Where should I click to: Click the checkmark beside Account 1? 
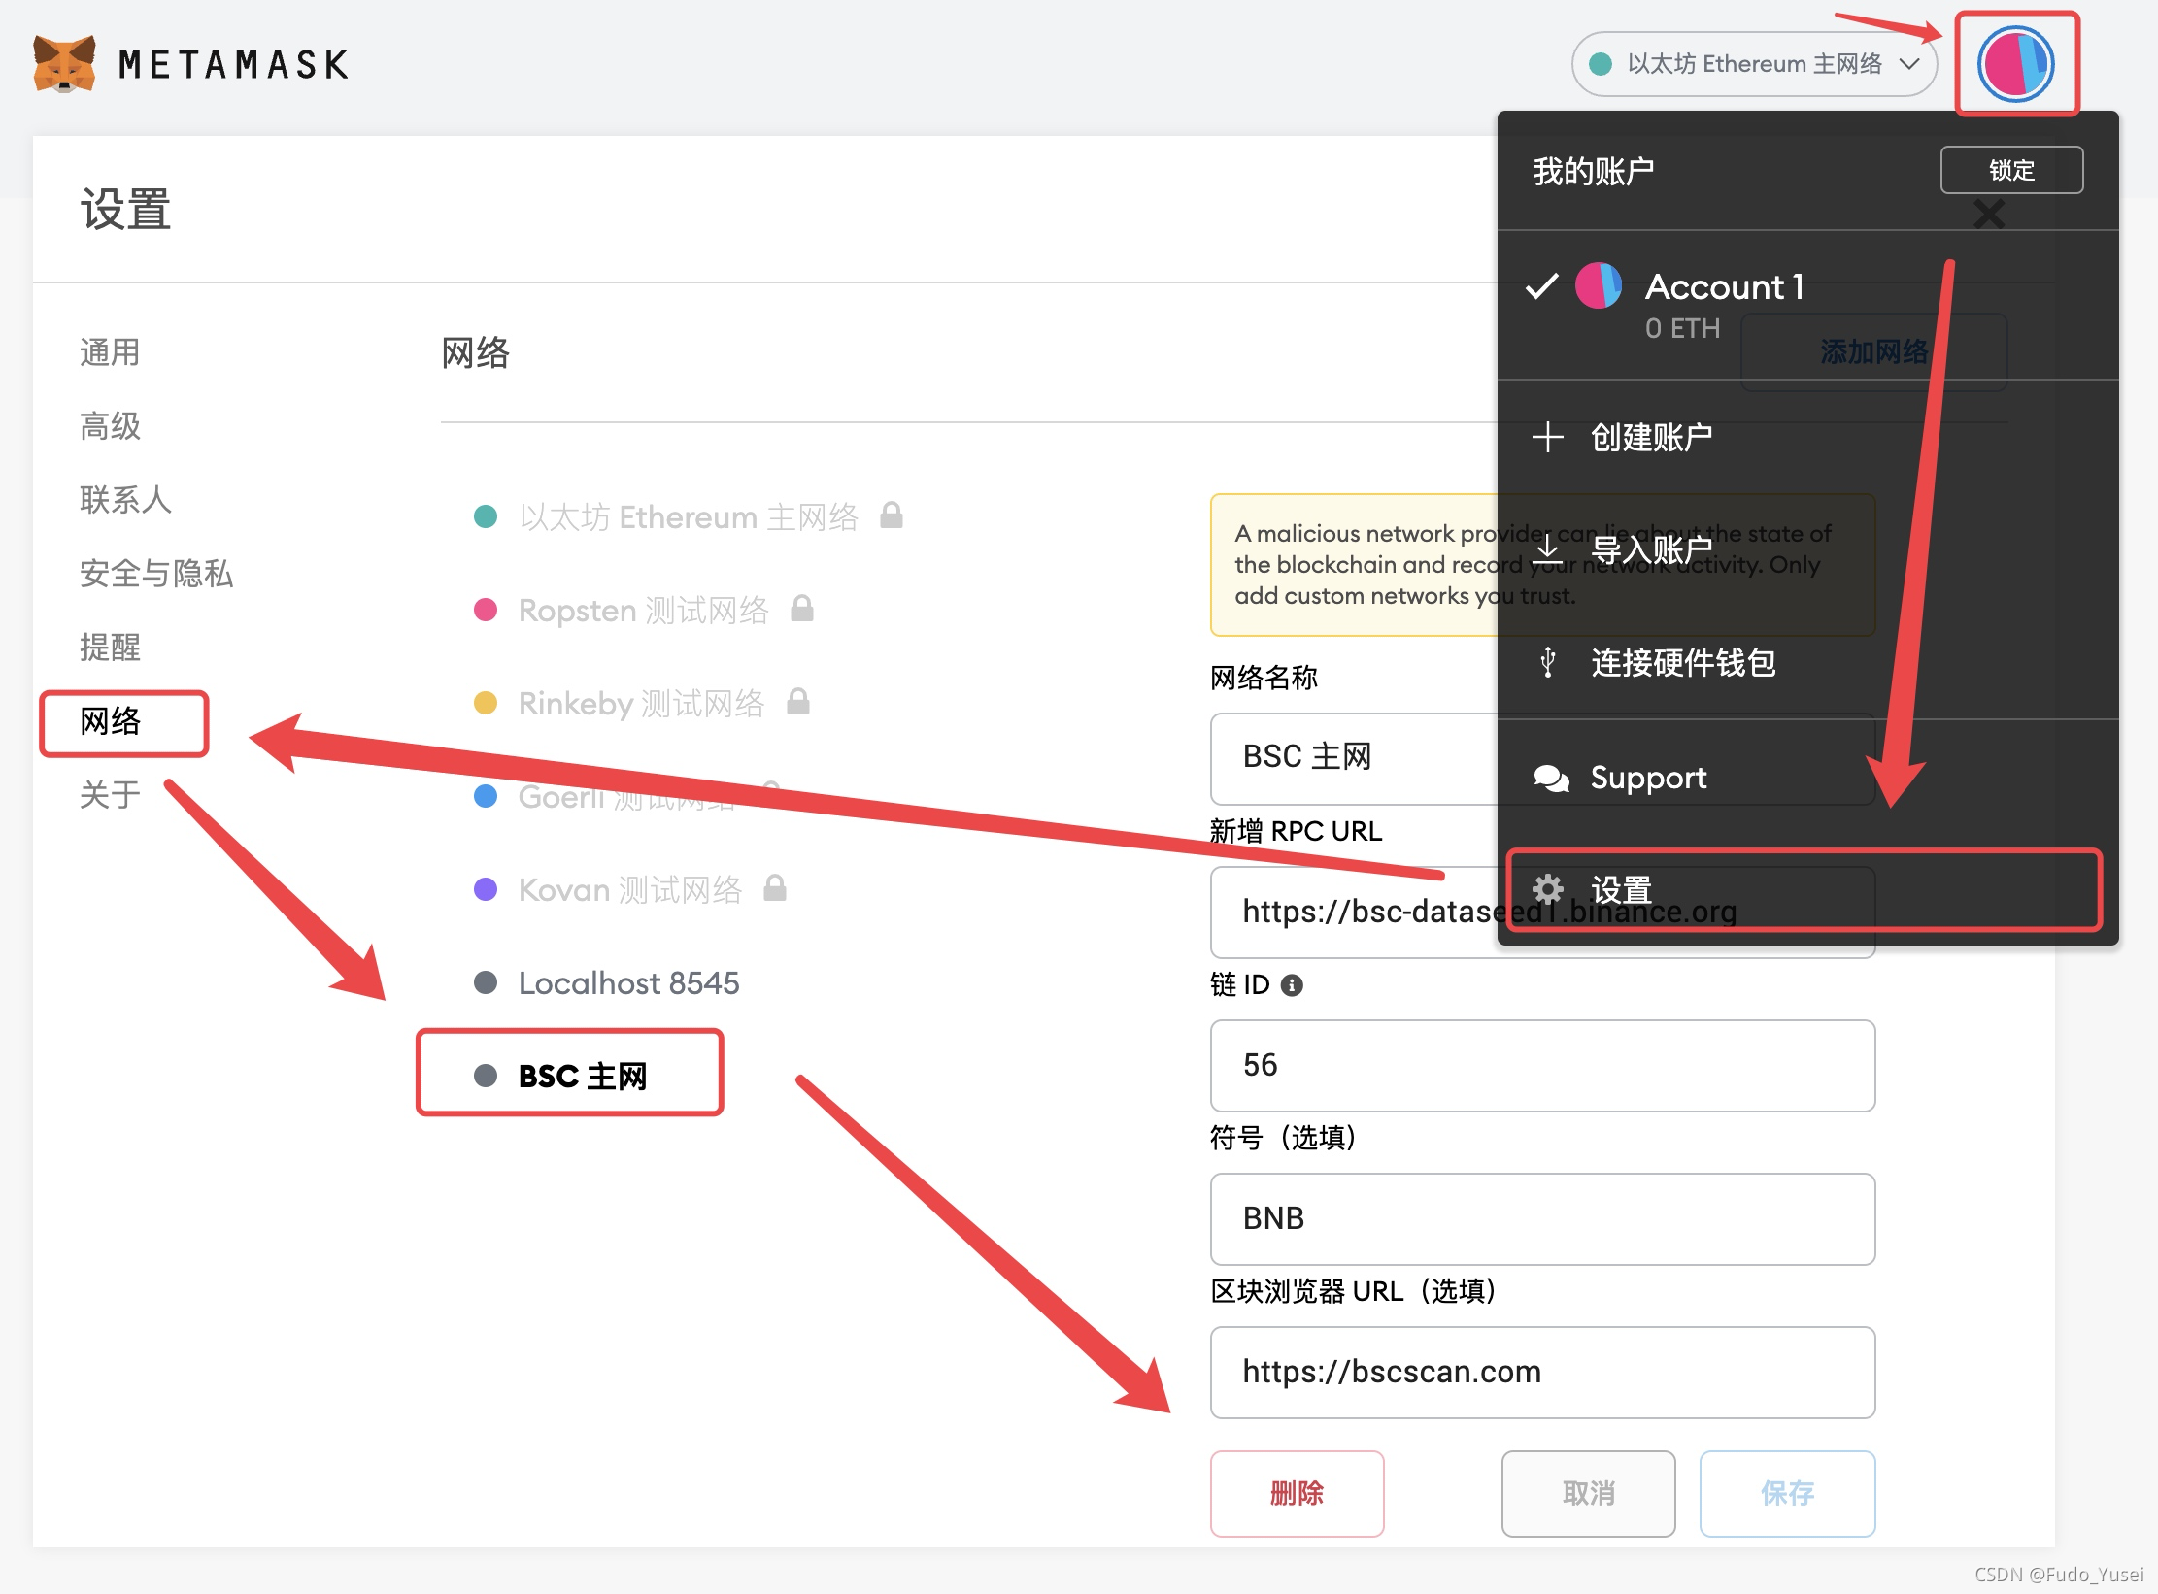click(1541, 286)
